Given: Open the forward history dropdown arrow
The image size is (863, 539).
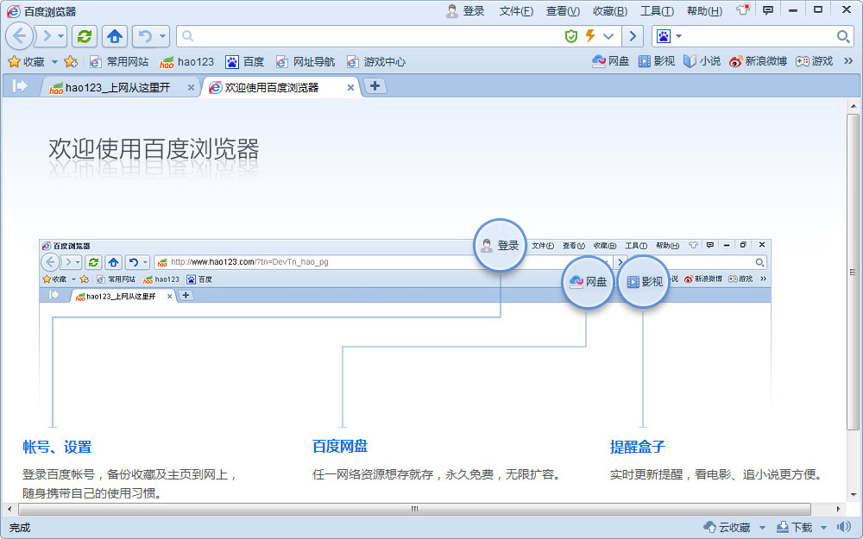Looking at the screenshot, I should [60, 36].
